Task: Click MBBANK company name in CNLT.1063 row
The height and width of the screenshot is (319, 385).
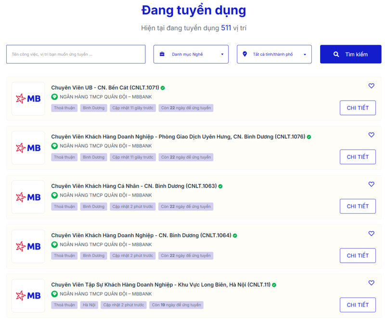Action: pyautogui.click(x=106, y=195)
